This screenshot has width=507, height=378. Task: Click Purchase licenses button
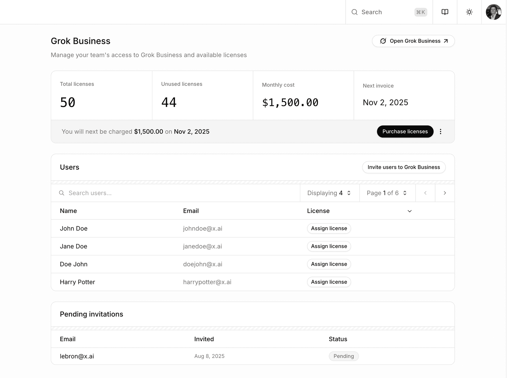tap(405, 131)
